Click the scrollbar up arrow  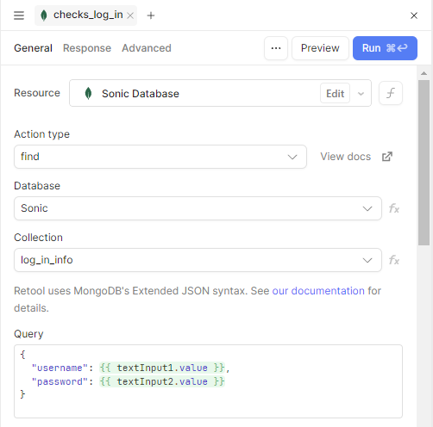424,73
